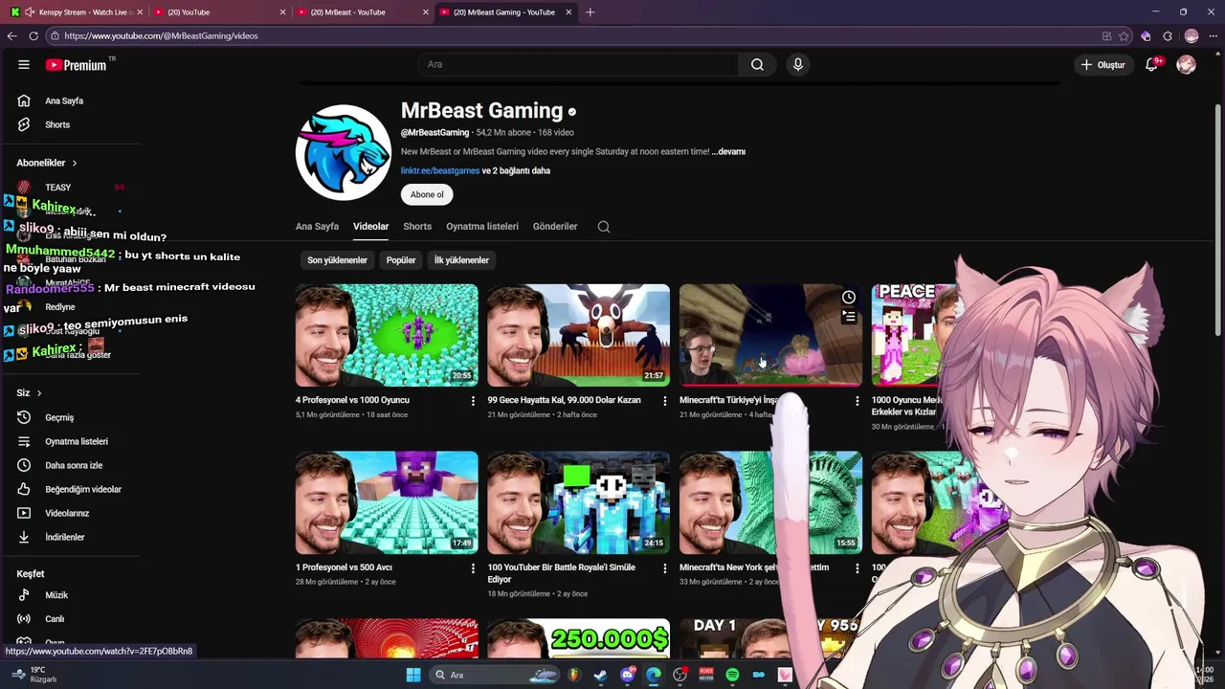Screen dimensions: 1225x689
Task: Open the browser extensions puzzle icon
Action: pos(1168,35)
